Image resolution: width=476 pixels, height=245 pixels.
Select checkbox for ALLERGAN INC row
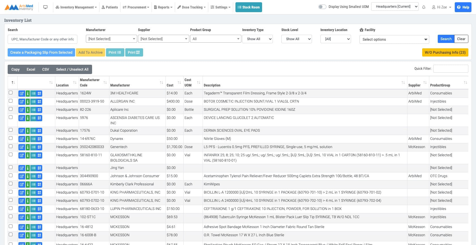click(x=11, y=101)
